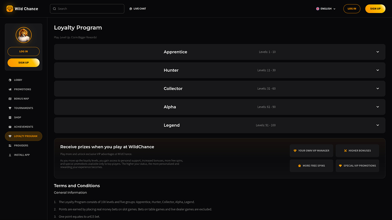This screenshot has width=392, height=220.
Task: Click the Achievements crown icon
Action: (x=10, y=127)
